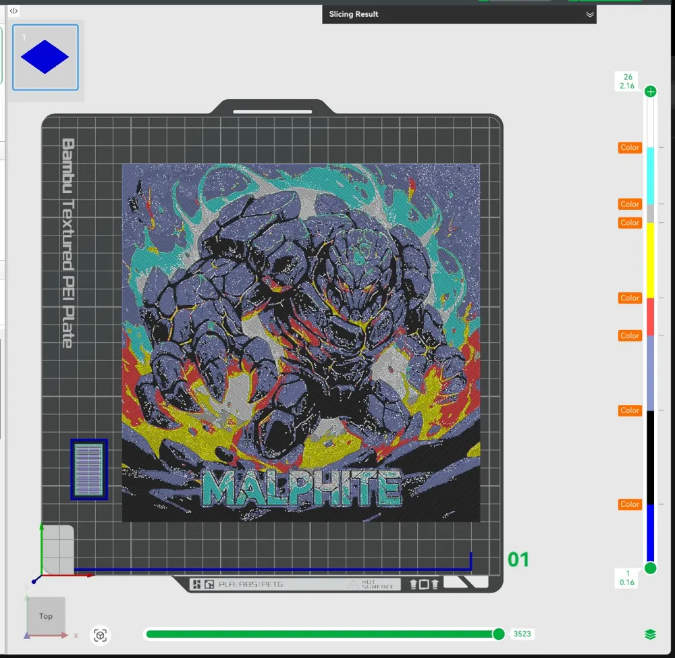The width and height of the screenshot is (675, 658).
Task: Click the Top view on the orientation cube
Action: [45, 615]
